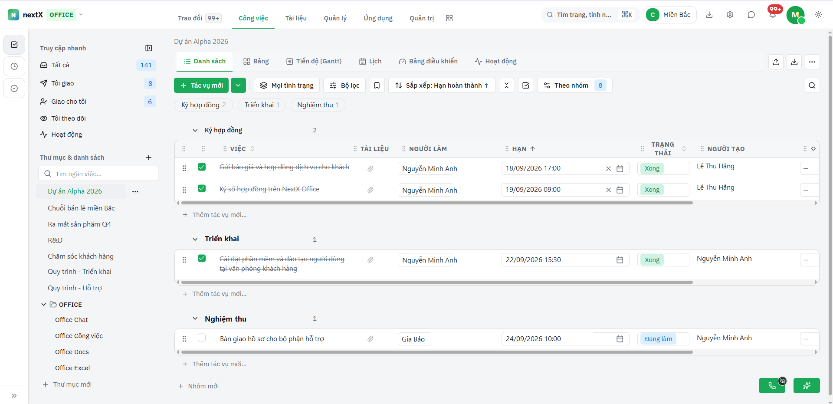Collapse the sidebar panel icon next to Truy cập nhanh
This screenshot has width=833, height=404.
pos(149,48)
